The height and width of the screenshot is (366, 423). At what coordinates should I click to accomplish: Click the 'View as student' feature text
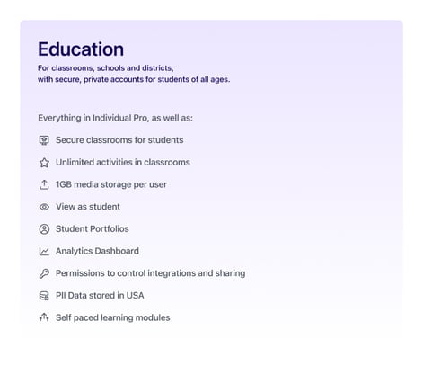[88, 207]
